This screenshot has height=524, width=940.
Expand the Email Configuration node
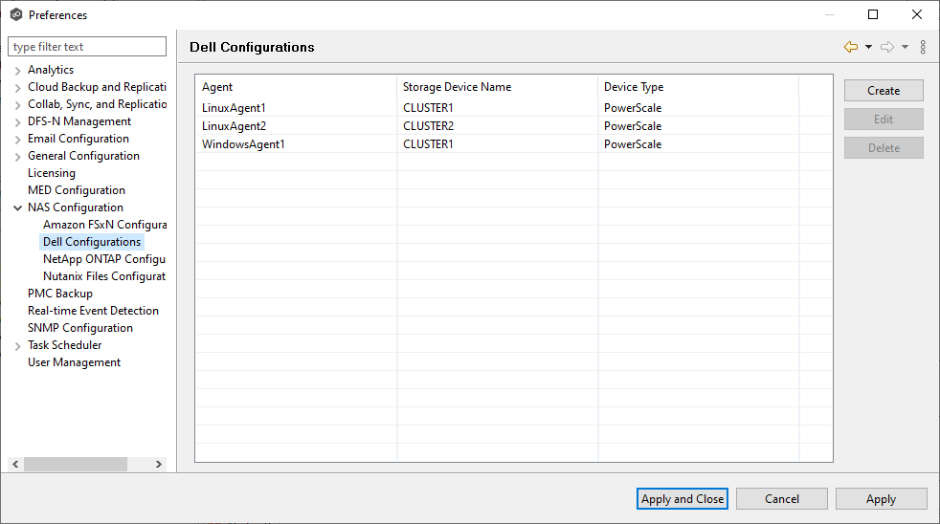[x=18, y=139]
